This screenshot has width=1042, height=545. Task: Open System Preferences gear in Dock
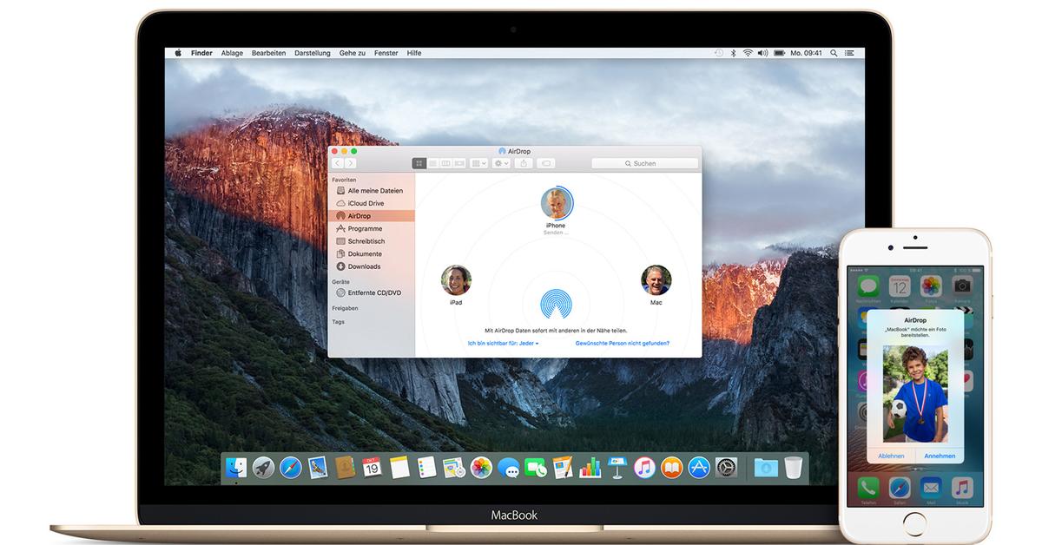coord(726,468)
